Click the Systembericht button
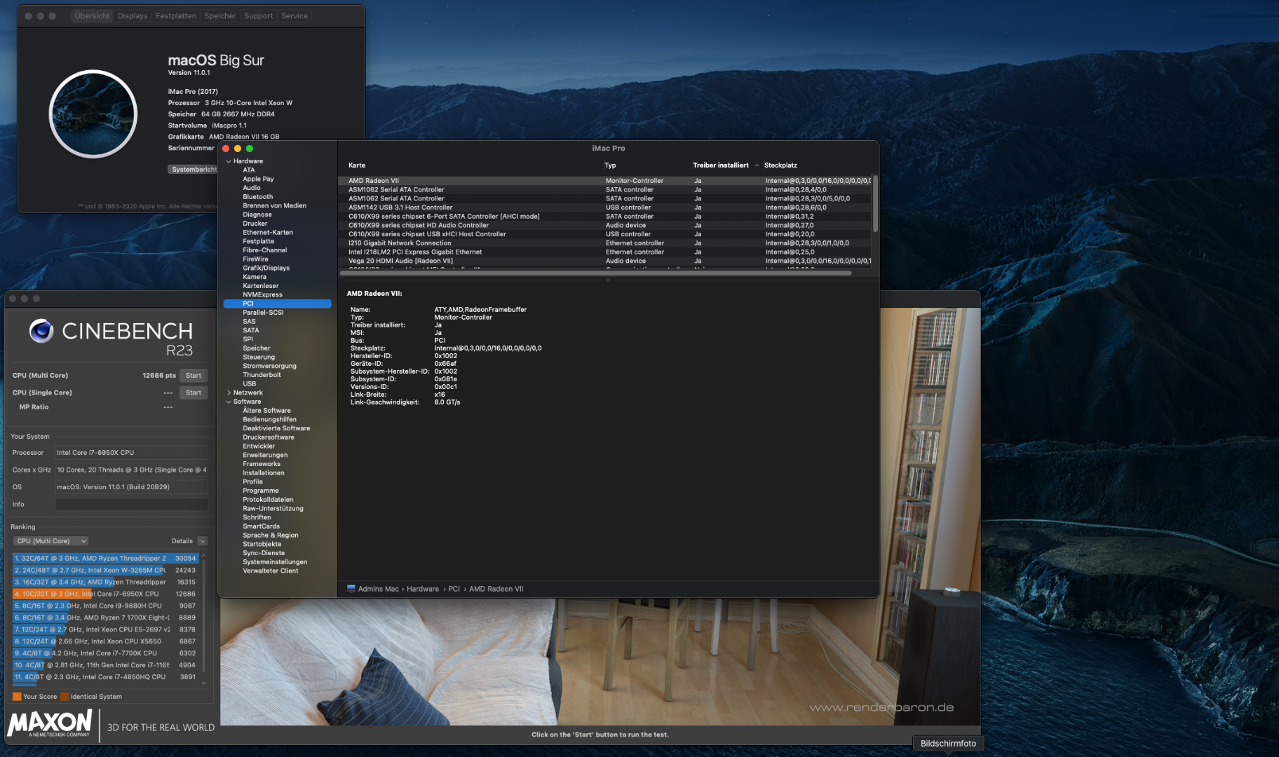The height and width of the screenshot is (757, 1279). click(194, 170)
